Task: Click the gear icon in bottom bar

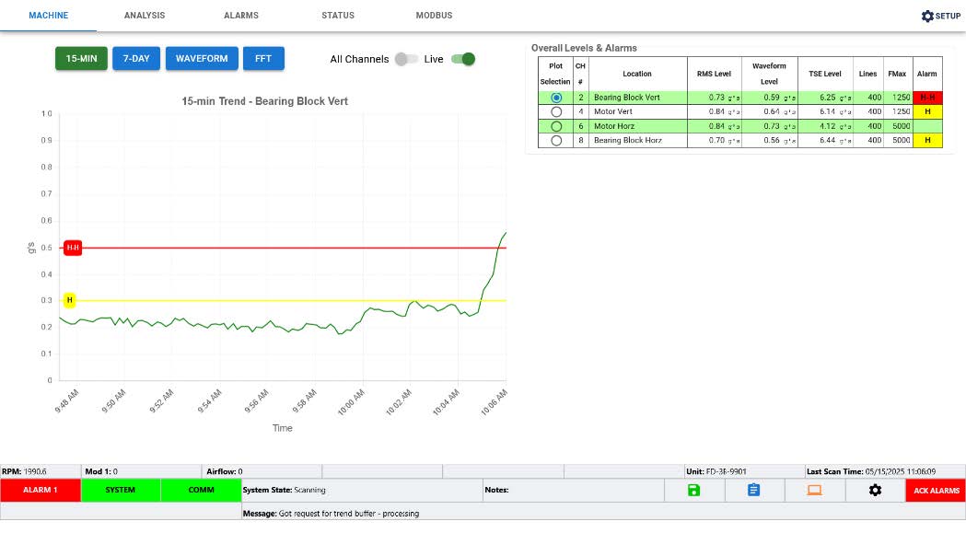Action: pos(875,490)
